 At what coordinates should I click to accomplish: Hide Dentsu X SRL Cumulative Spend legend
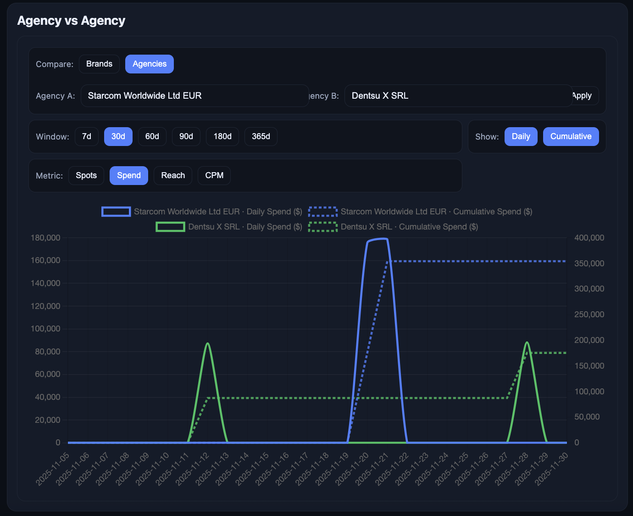[323, 227]
